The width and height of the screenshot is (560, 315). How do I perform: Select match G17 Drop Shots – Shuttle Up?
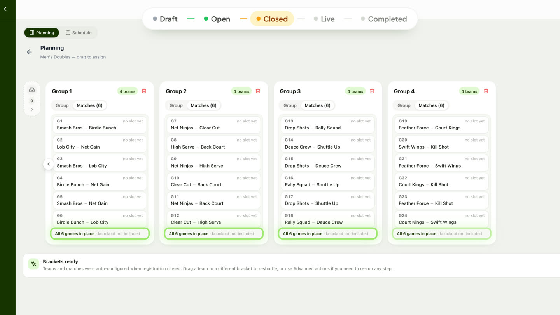click(328, 200)
